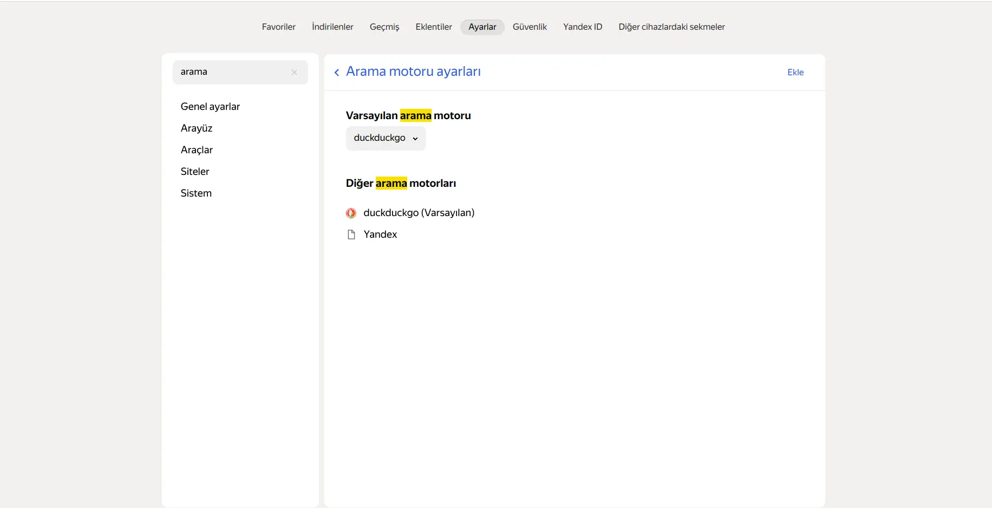Open Diğer cihazlardaki sekmeler tab
The image size is (992, 508).
point(671,27)
